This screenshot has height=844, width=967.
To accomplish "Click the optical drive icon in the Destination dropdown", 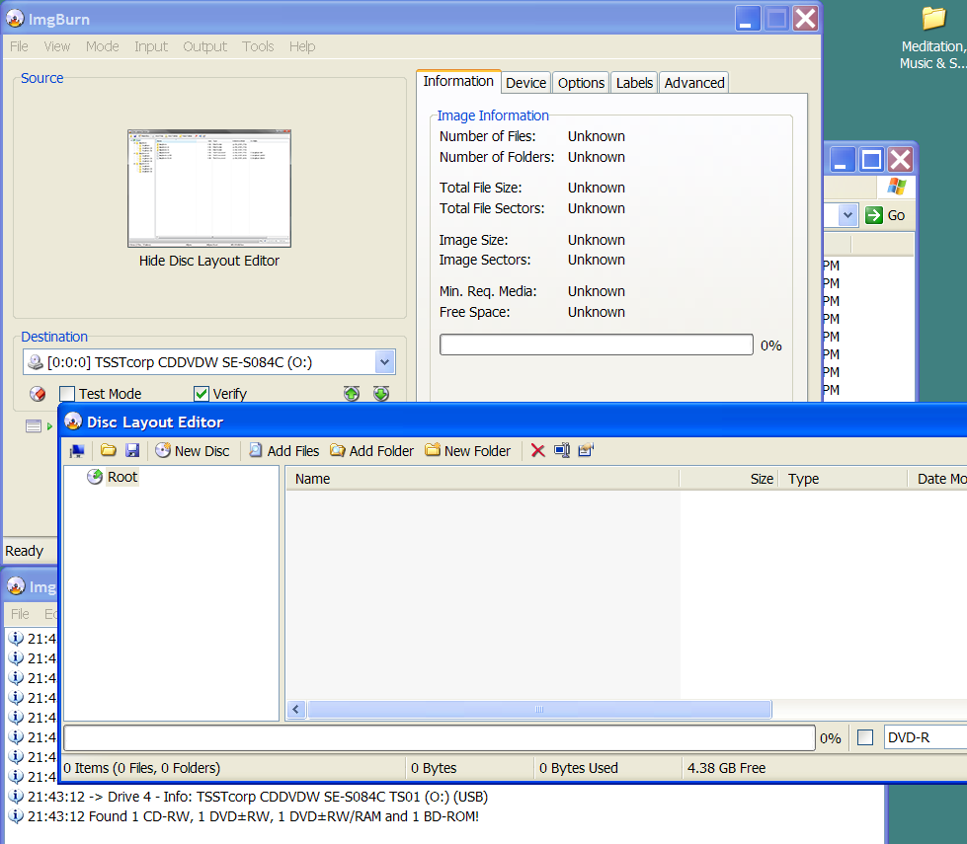I will pyautogui.click(x=36, y=362).
